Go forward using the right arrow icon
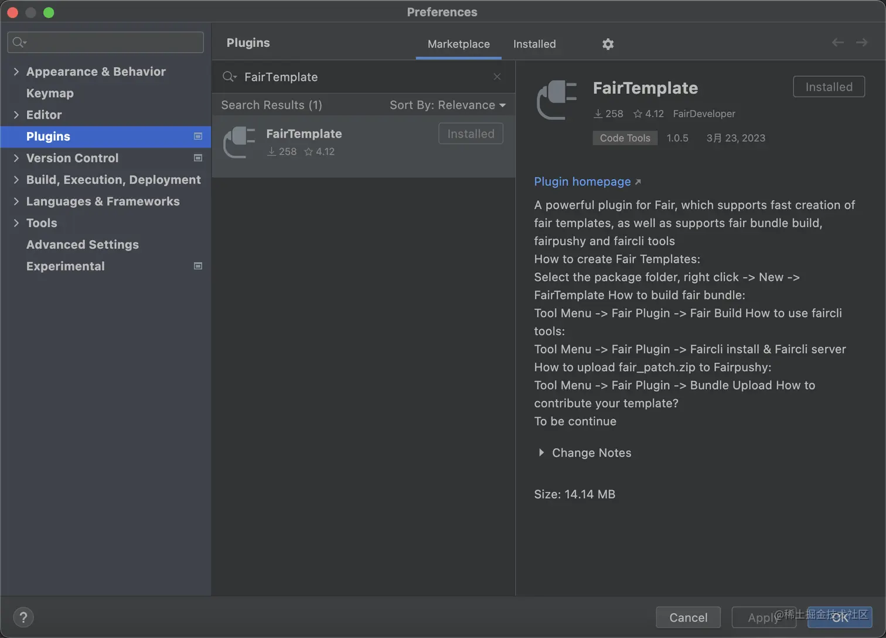This screenshot has width=886, height=638. 861,42
